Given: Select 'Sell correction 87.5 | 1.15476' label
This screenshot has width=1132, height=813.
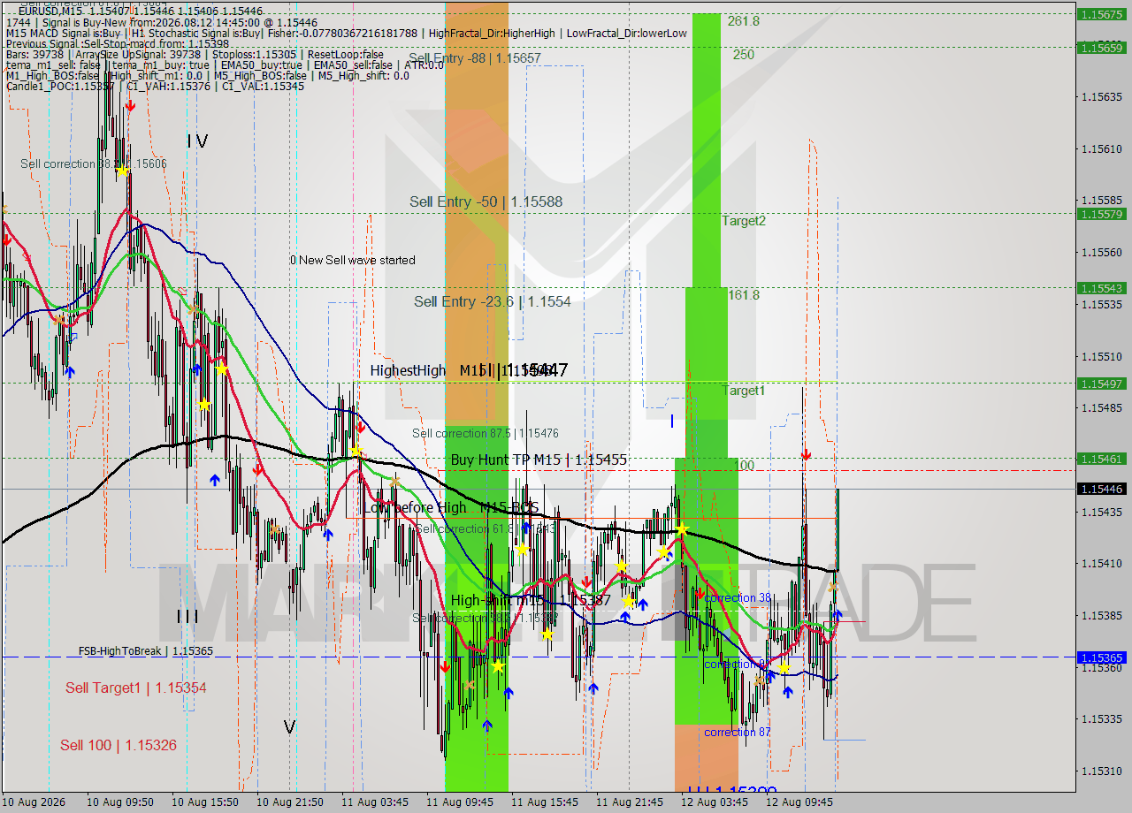Looking at the screenshot, I should click(485, 433).
